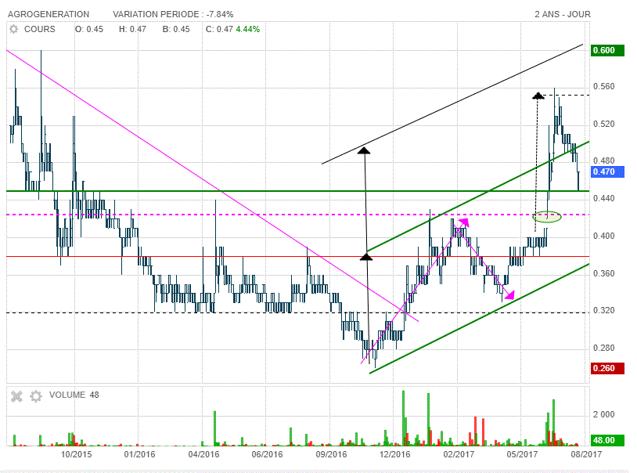Click the 2 ANS - JOUR period label
The width and height of the screenshot is (637, 473).
click(x=562, y=14)
